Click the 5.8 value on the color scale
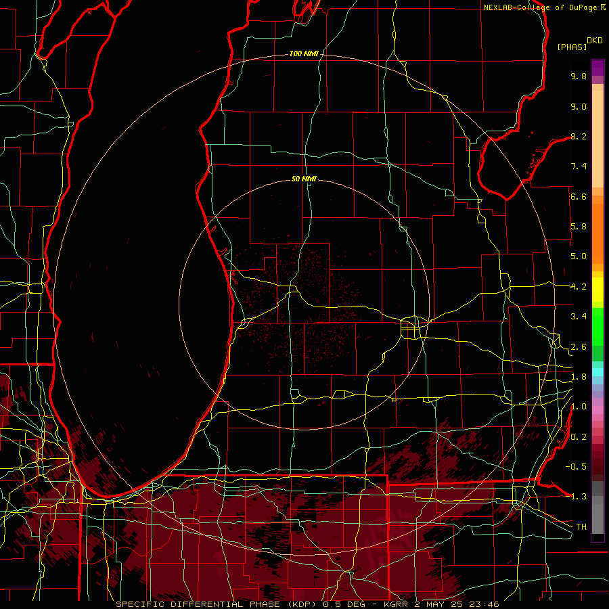The image size is (609, 609). coord(579,227)
